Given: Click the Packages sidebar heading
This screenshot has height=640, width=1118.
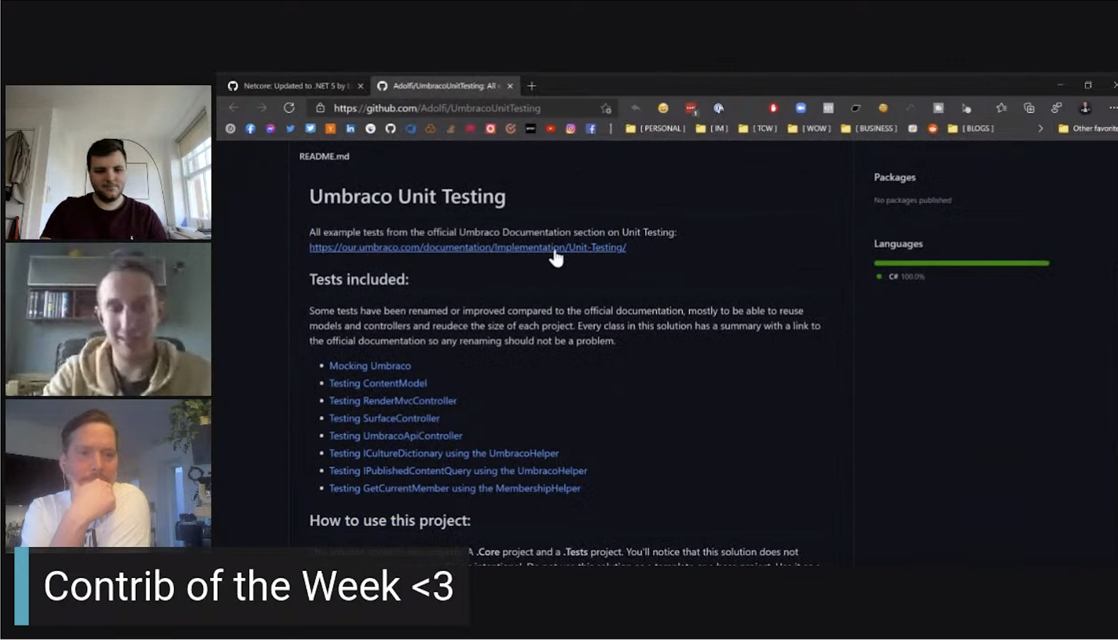Looking at the screenshot, I should pos(894,177).
